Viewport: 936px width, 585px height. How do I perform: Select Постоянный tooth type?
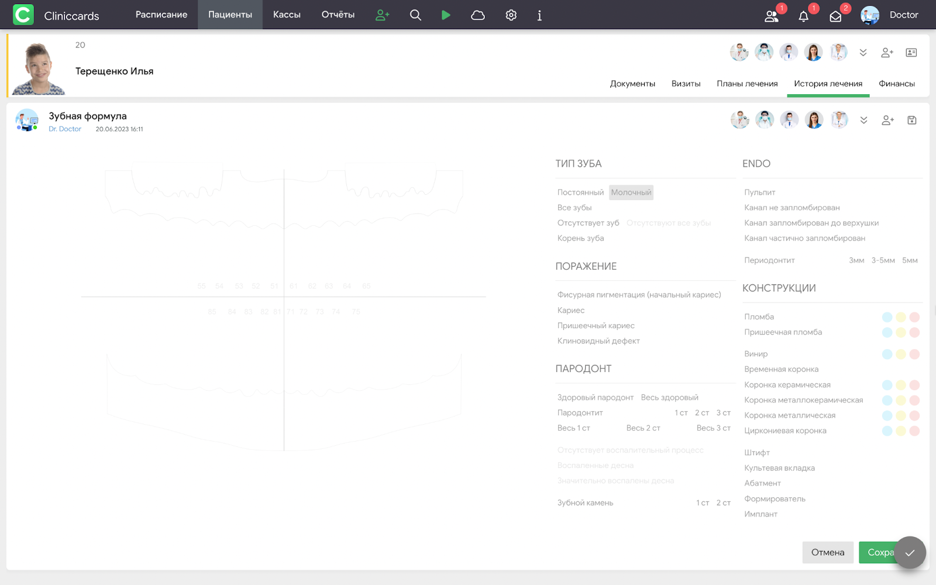coord(580,192)
